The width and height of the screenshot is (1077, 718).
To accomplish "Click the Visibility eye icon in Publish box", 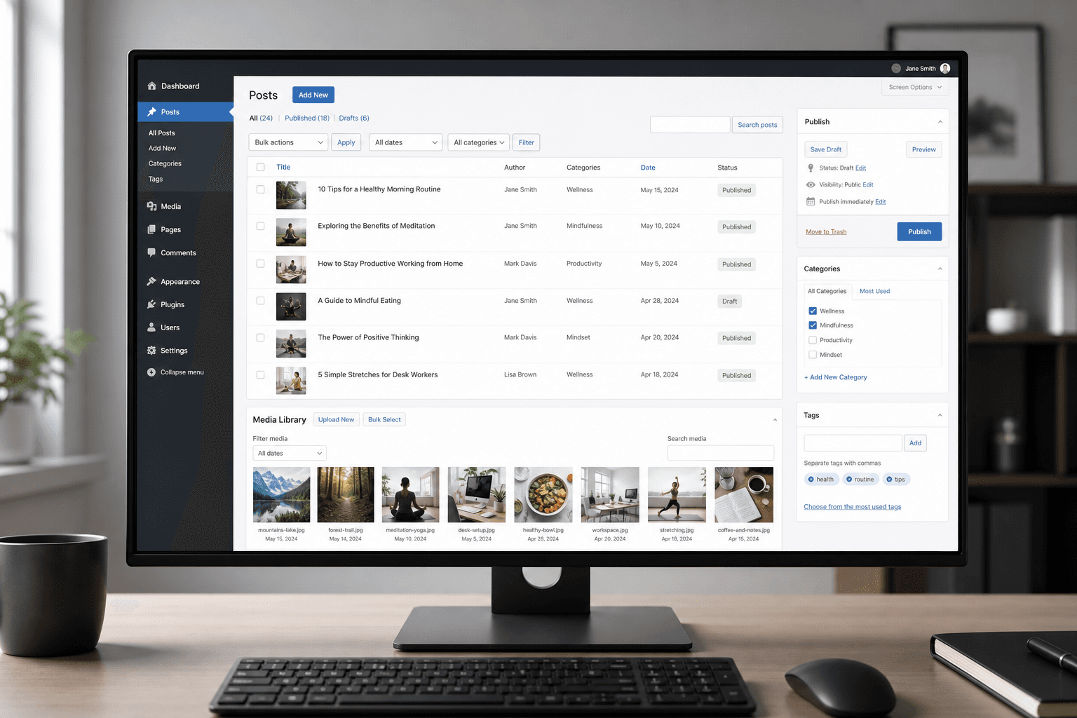I will point(811,184).
